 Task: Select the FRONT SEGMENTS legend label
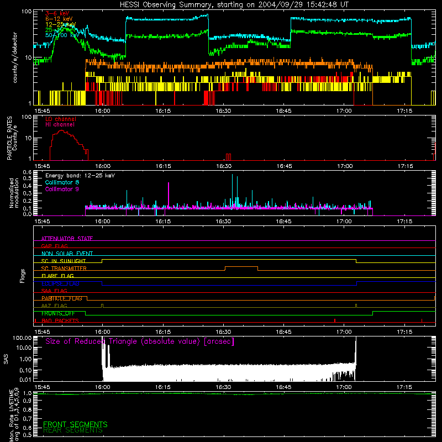click(x=75, y=424)
